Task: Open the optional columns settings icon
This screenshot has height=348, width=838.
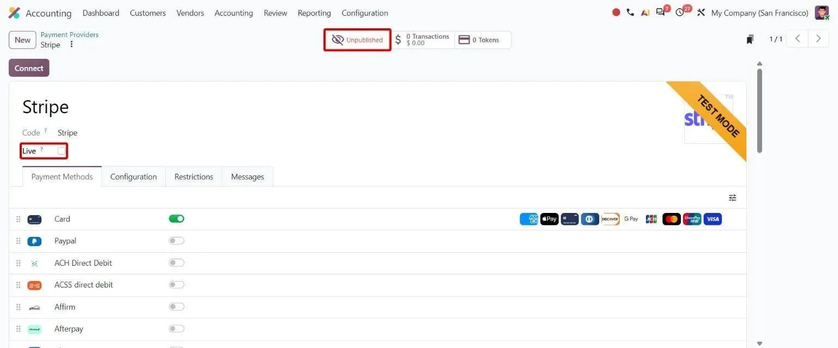Action: click(733, 198)
